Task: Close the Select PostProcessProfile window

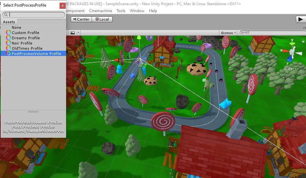Action: click(x=63, y=6)
